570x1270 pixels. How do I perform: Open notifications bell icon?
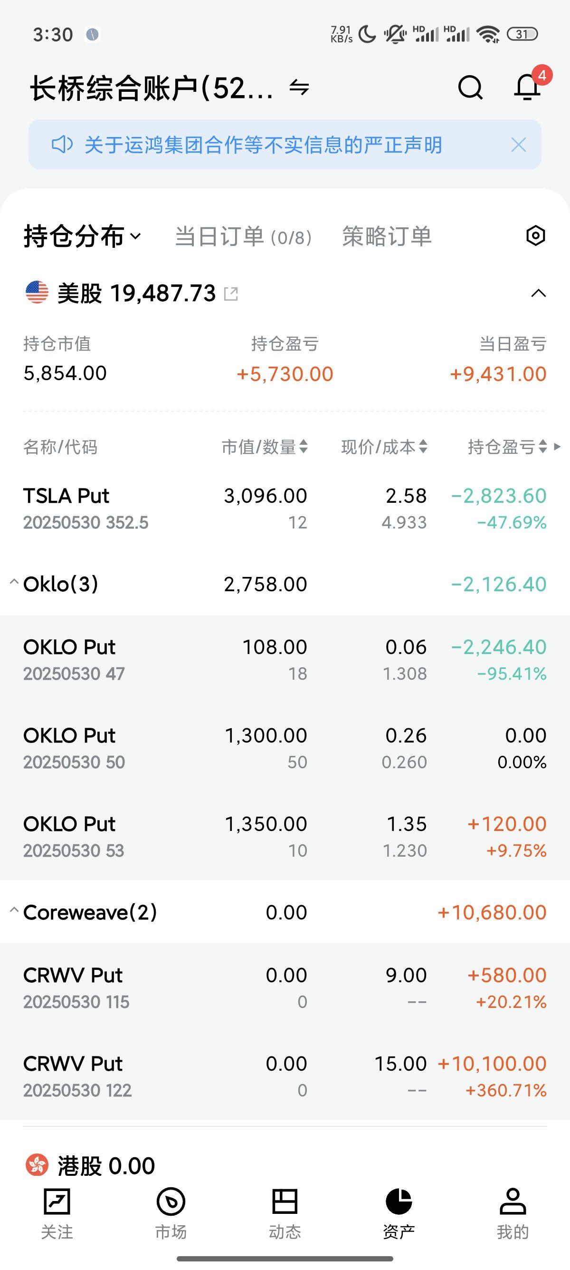point(527,87)
